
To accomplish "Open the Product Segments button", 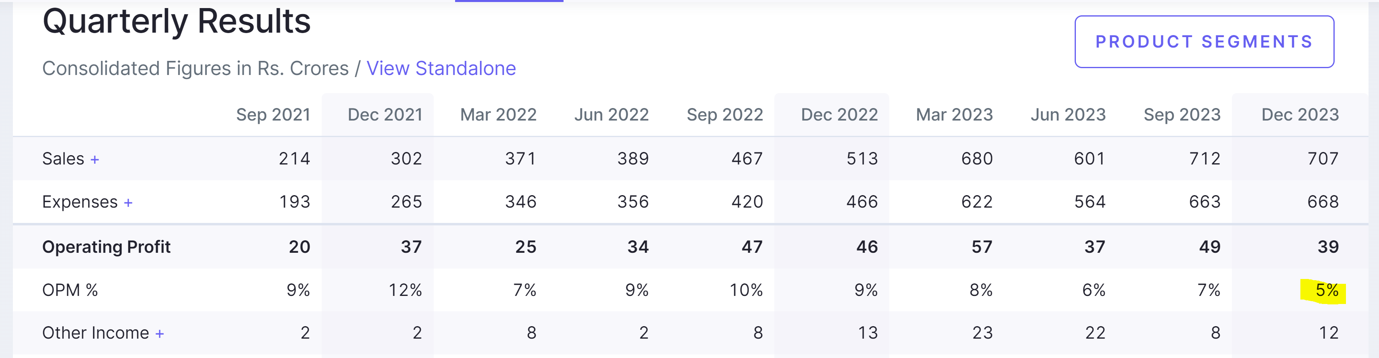I will coord(1203,42).
